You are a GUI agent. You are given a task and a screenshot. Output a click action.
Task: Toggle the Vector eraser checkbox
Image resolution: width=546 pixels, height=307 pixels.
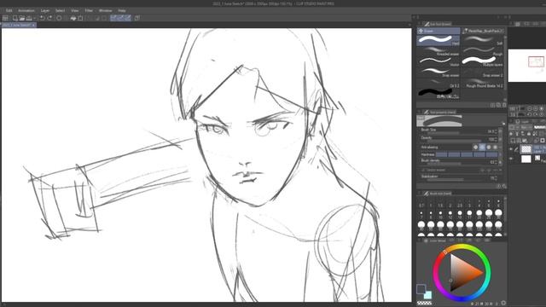(423, 171)
